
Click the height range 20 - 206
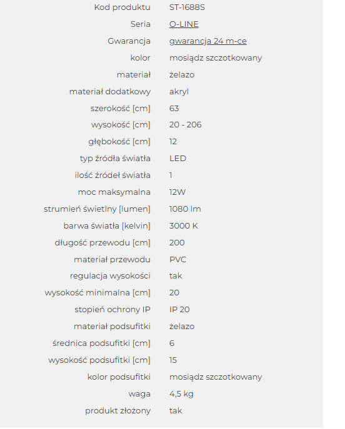click(186, 125)
